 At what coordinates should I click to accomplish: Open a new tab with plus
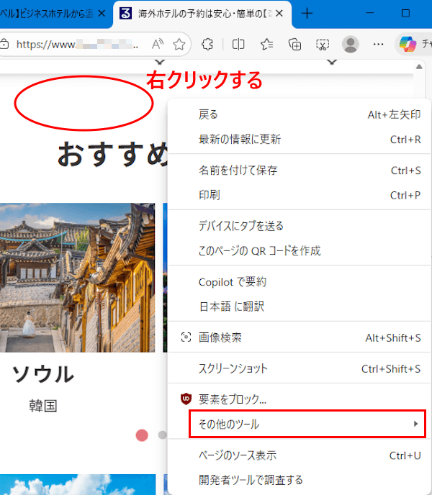pyautogui.click(x=307, y=14)
